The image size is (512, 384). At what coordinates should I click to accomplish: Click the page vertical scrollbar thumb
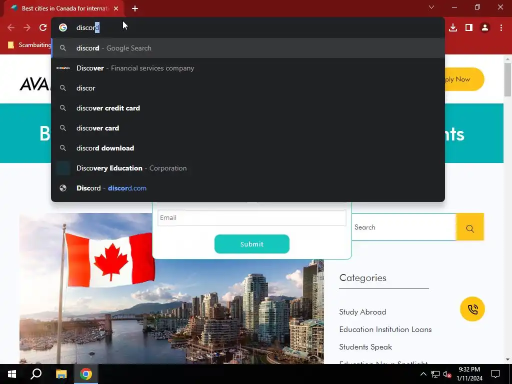[x=507, y=80]
